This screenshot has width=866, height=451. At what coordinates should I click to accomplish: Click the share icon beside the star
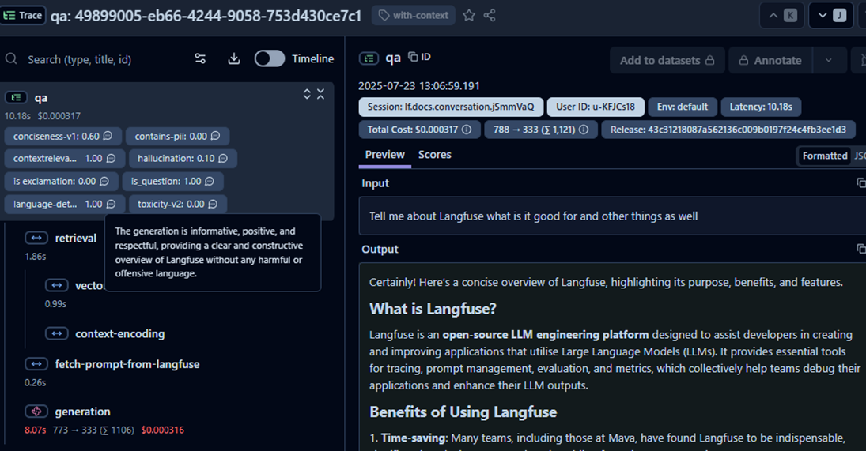point(490,16)
